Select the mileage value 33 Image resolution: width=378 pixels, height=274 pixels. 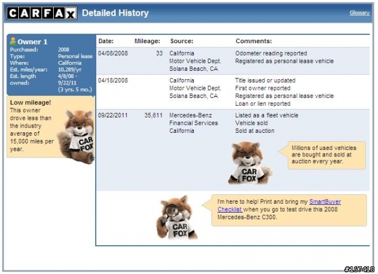tap(159, 53)
